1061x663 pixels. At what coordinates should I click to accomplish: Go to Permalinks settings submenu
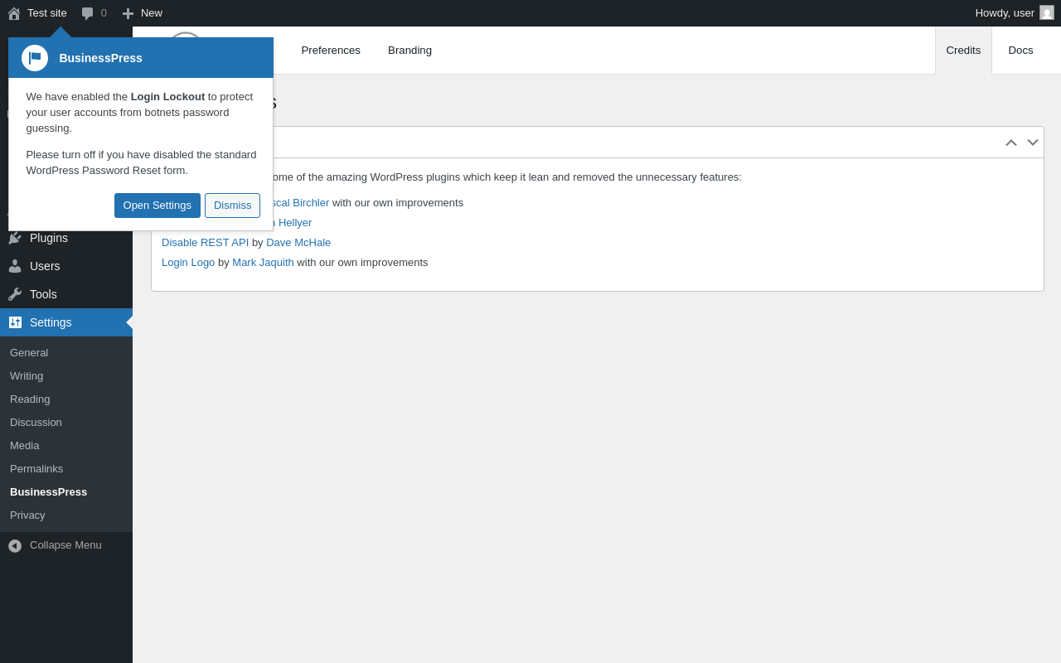click(x=36, y=469)
